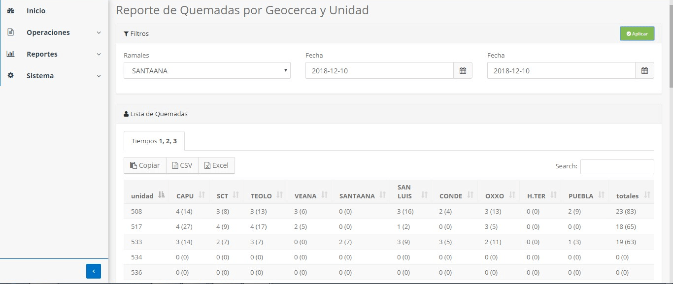Select unit 536 row cell
This screenshot has height=284, width=673.
click(136, 273)
